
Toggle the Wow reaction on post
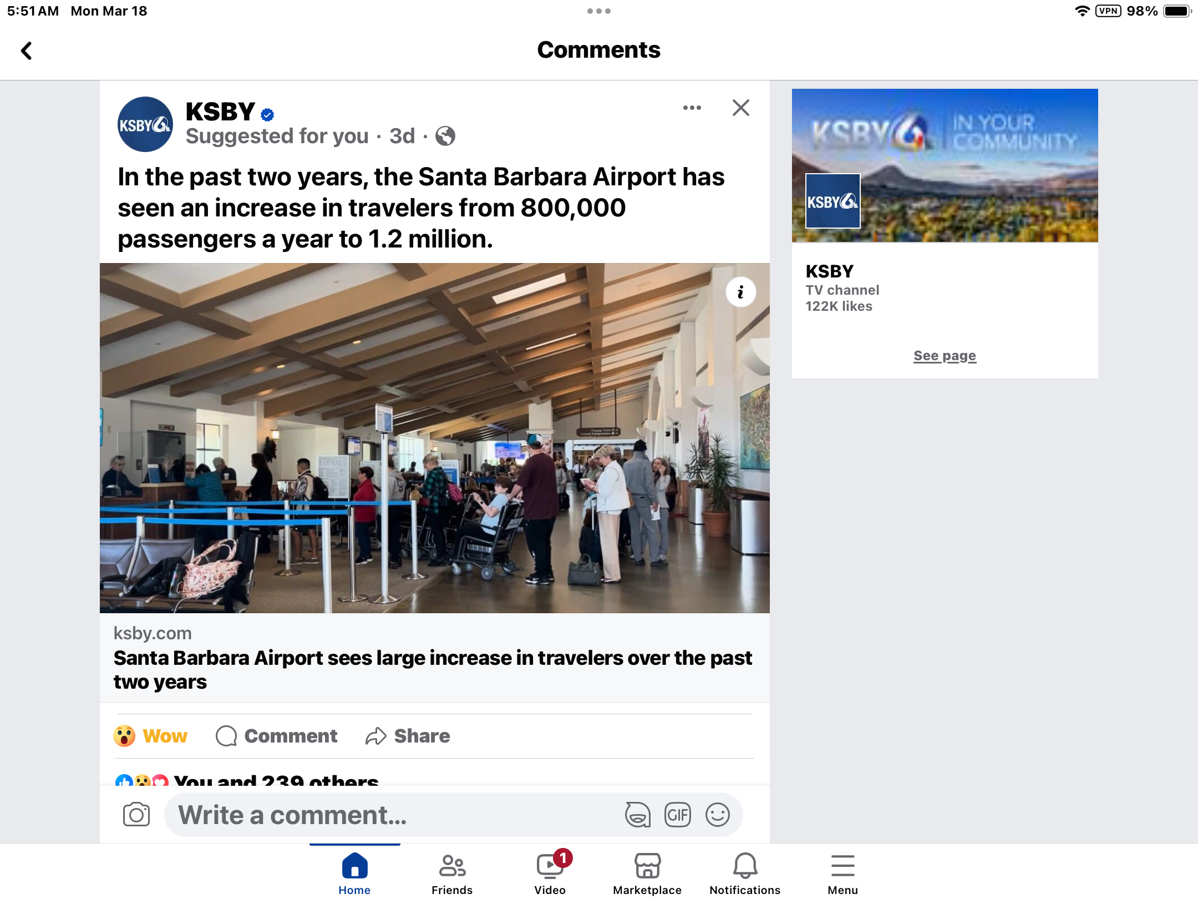150,736
